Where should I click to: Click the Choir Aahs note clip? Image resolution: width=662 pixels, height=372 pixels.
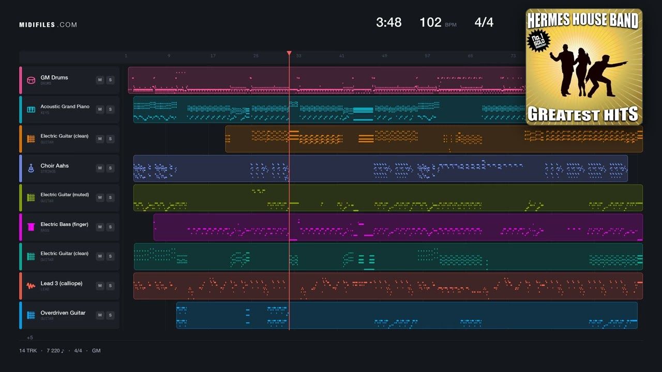(x=381, y=168)
